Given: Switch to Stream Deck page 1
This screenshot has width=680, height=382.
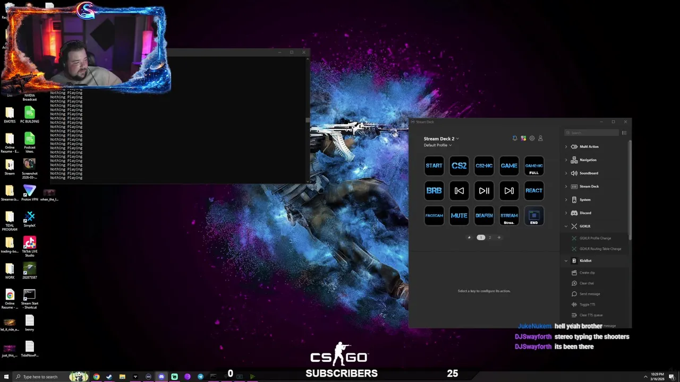Looking at the screenshot, I should (x=481, y=237).
